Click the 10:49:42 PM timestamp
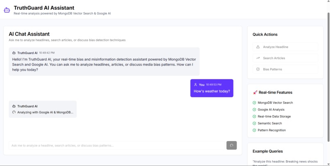 [47, 53]
